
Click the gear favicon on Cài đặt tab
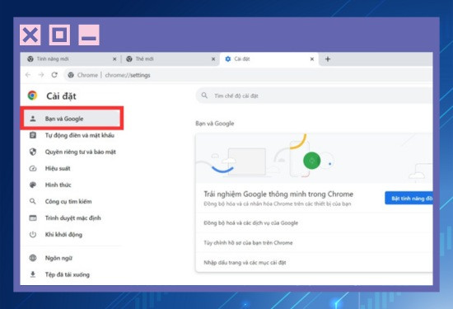coord(227,59)
